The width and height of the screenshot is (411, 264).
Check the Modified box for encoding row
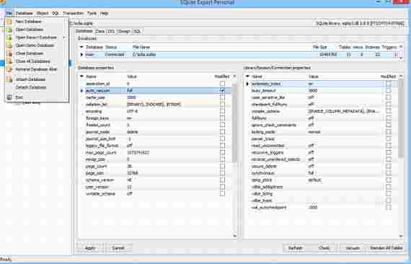(x=222, y=111)
